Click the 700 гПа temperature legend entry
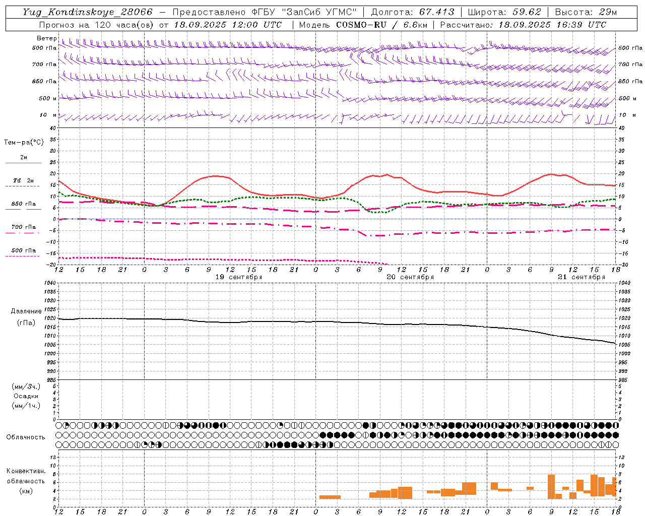Image resolution: width=645 pixels, height=516 pixels. [x=24, y=227]
